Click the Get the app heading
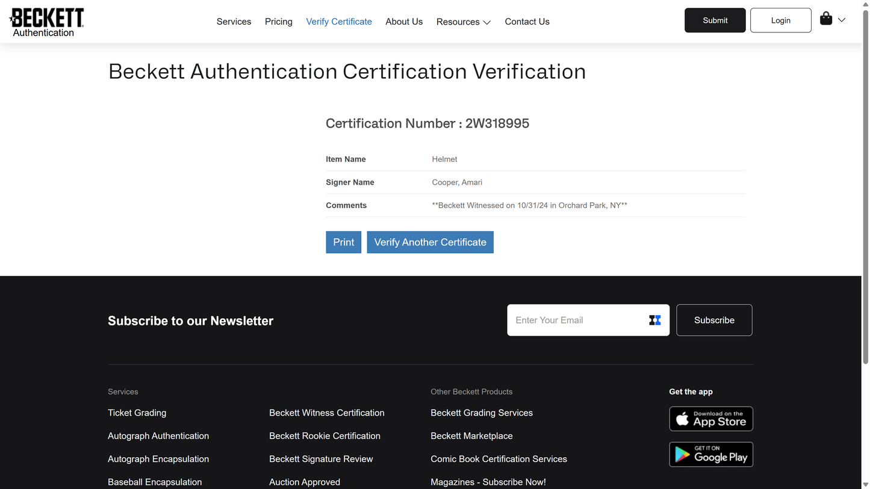Image resolution: width=870 pixels, height=489 pixels. pos(691,392)
